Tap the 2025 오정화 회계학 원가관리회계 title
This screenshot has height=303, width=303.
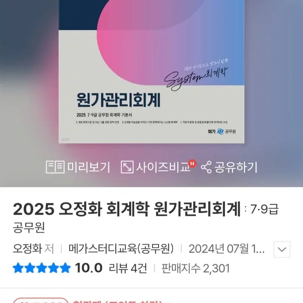pos(127,209)
